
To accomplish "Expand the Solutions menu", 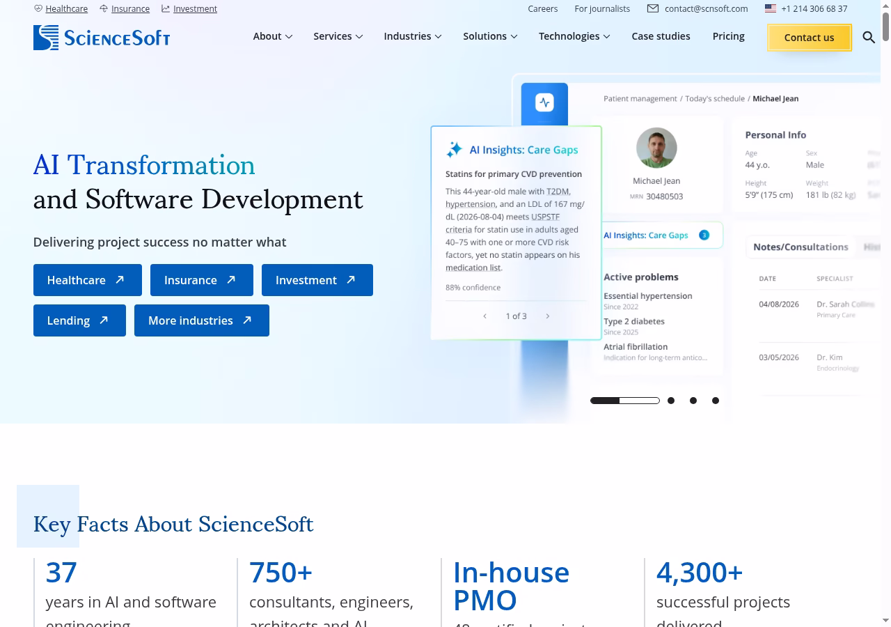I will (490, 36).
